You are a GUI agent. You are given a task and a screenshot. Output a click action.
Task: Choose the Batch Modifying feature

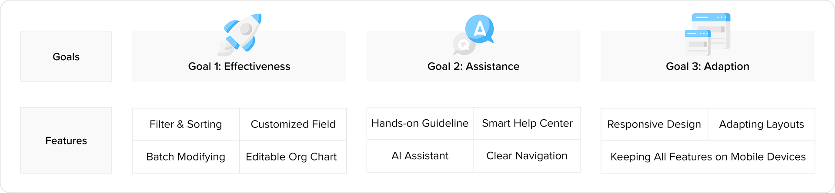186,157
